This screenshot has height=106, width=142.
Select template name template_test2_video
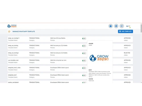pyautogui.click(x=14, y=68)
